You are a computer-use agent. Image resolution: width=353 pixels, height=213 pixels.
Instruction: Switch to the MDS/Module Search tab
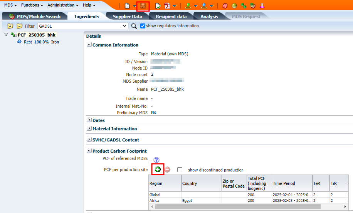tap(35, 17)
